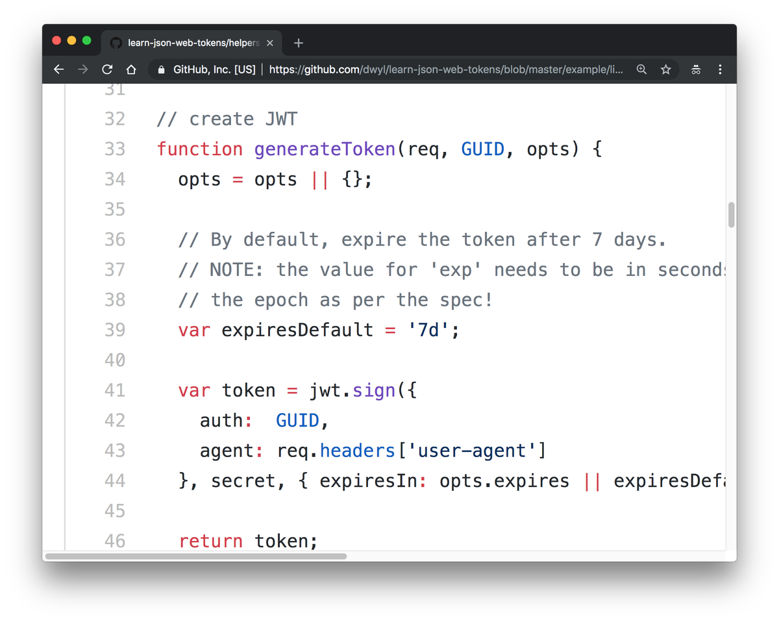Click 'GitHub, Inc. [US]' certificate label
This screenshot has height=622, width=779.
pyautogui.click(x=214, y=69)
